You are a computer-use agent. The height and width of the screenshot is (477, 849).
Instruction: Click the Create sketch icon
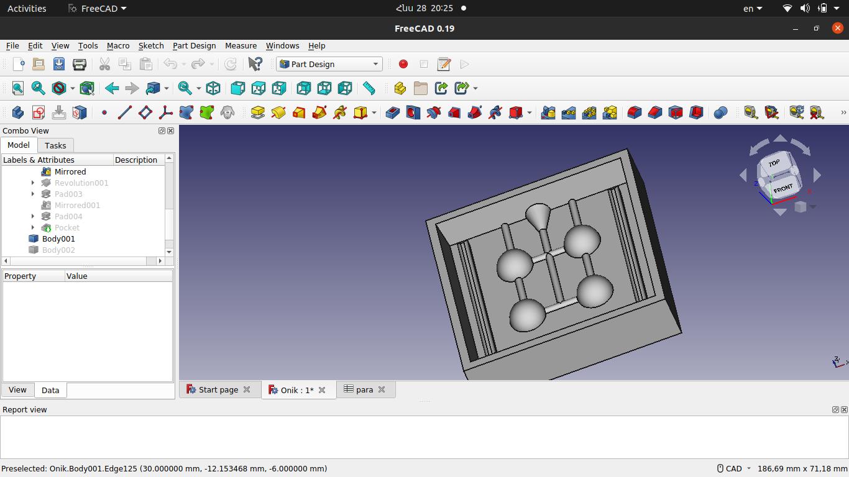pos(39,112)
